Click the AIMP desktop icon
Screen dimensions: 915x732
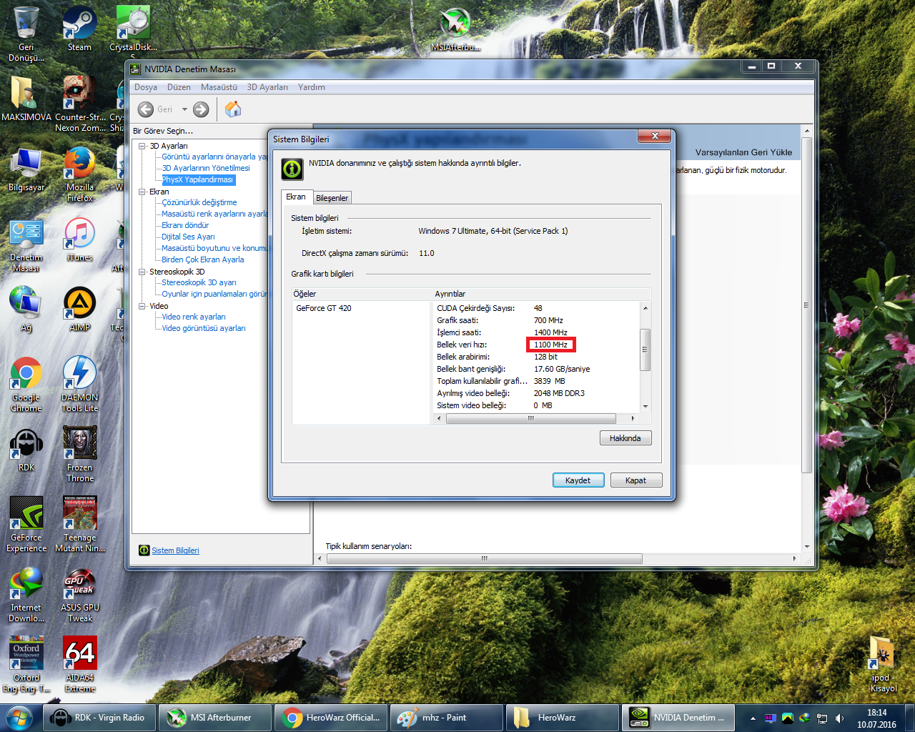(80, 310)
